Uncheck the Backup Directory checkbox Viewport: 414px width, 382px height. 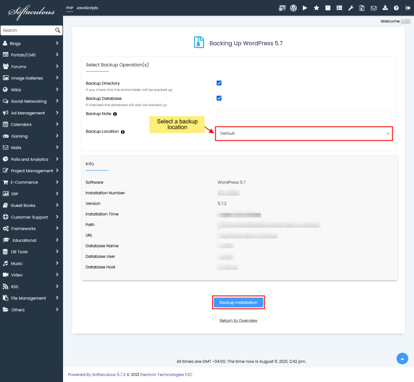(x=219, y=83)
